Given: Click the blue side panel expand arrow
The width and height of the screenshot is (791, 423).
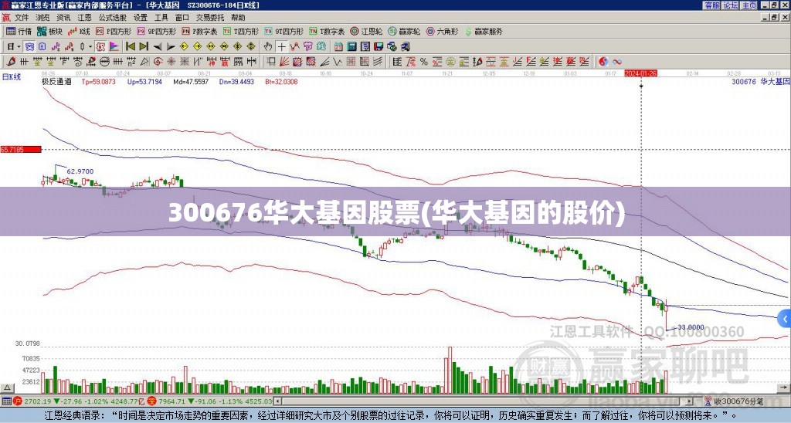Looking at the screenshot, I should 785,319.
